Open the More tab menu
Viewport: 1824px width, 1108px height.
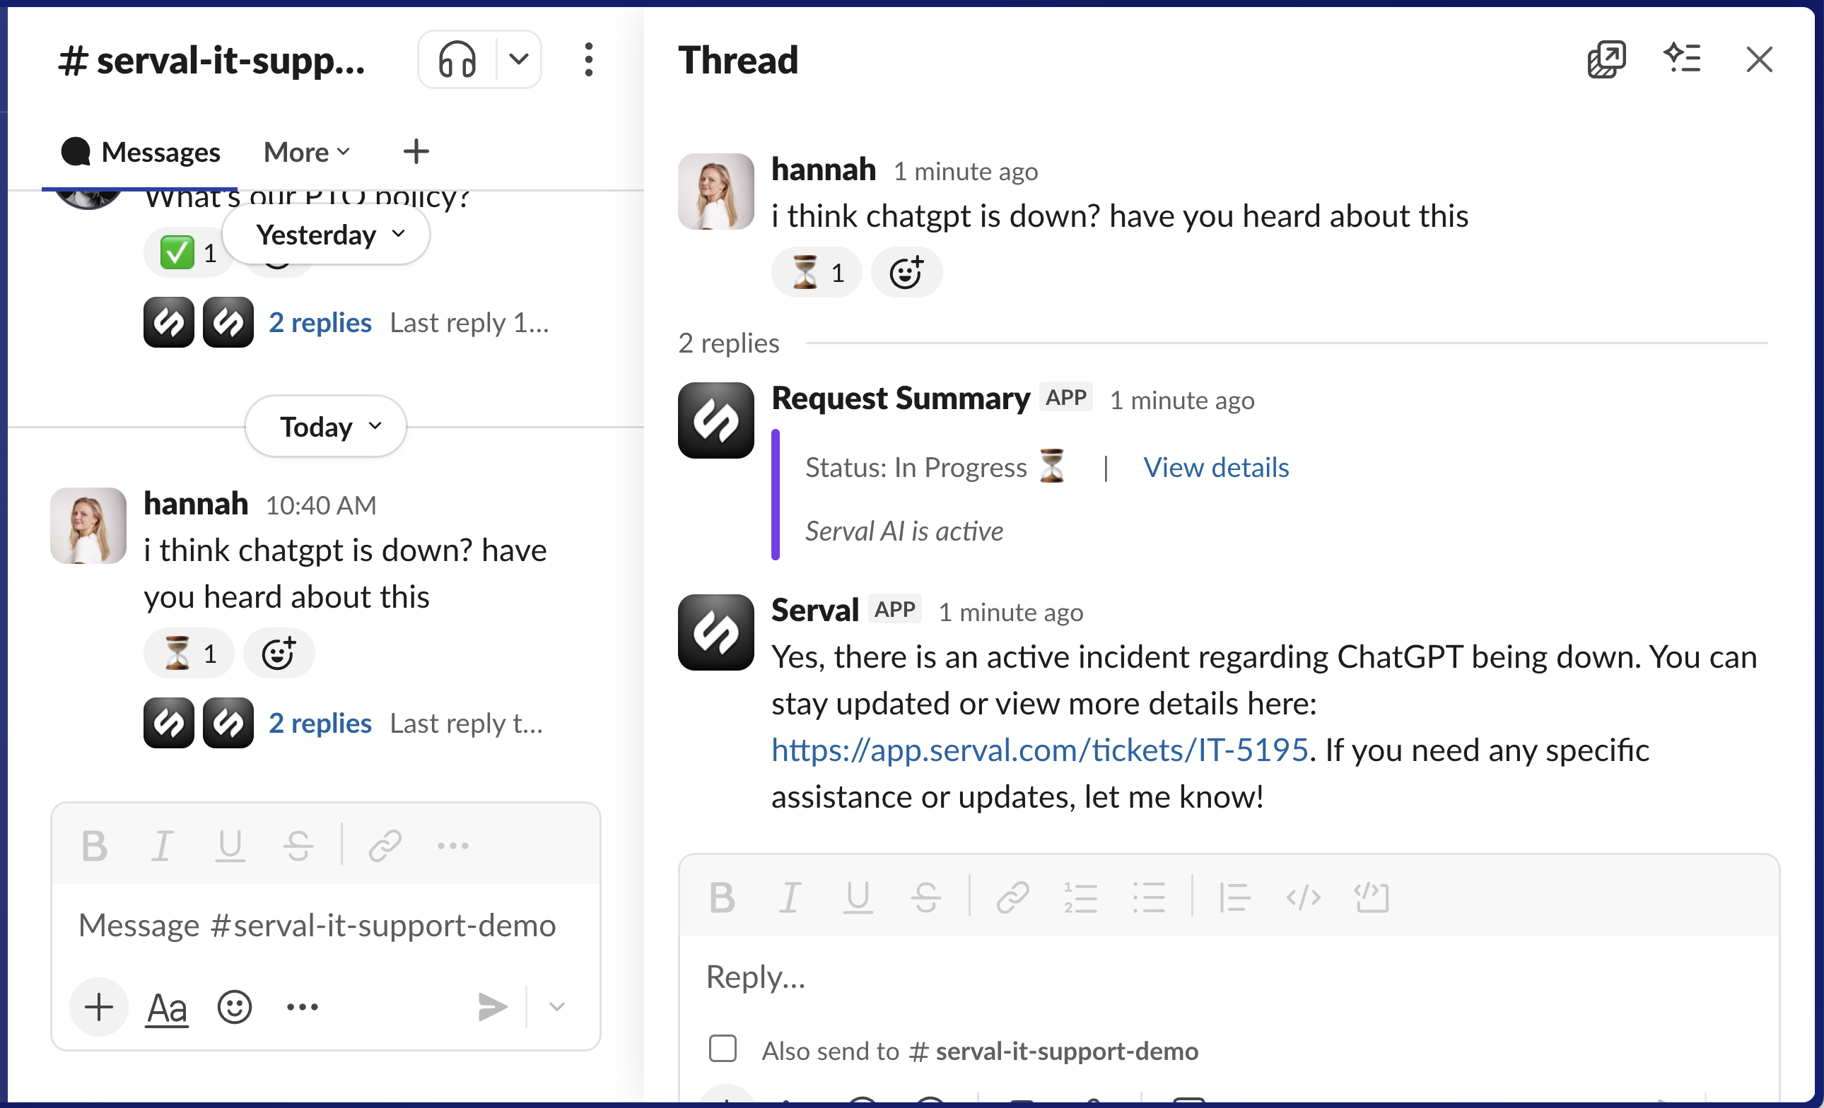coord(305,153)
